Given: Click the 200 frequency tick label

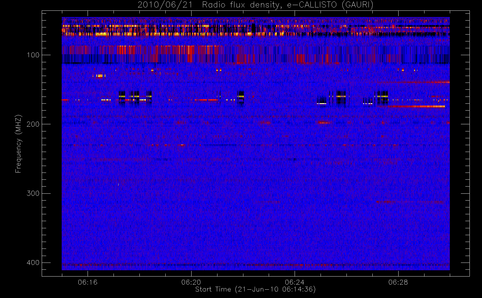Looking at the screenshot, I should tap(33, 124).
